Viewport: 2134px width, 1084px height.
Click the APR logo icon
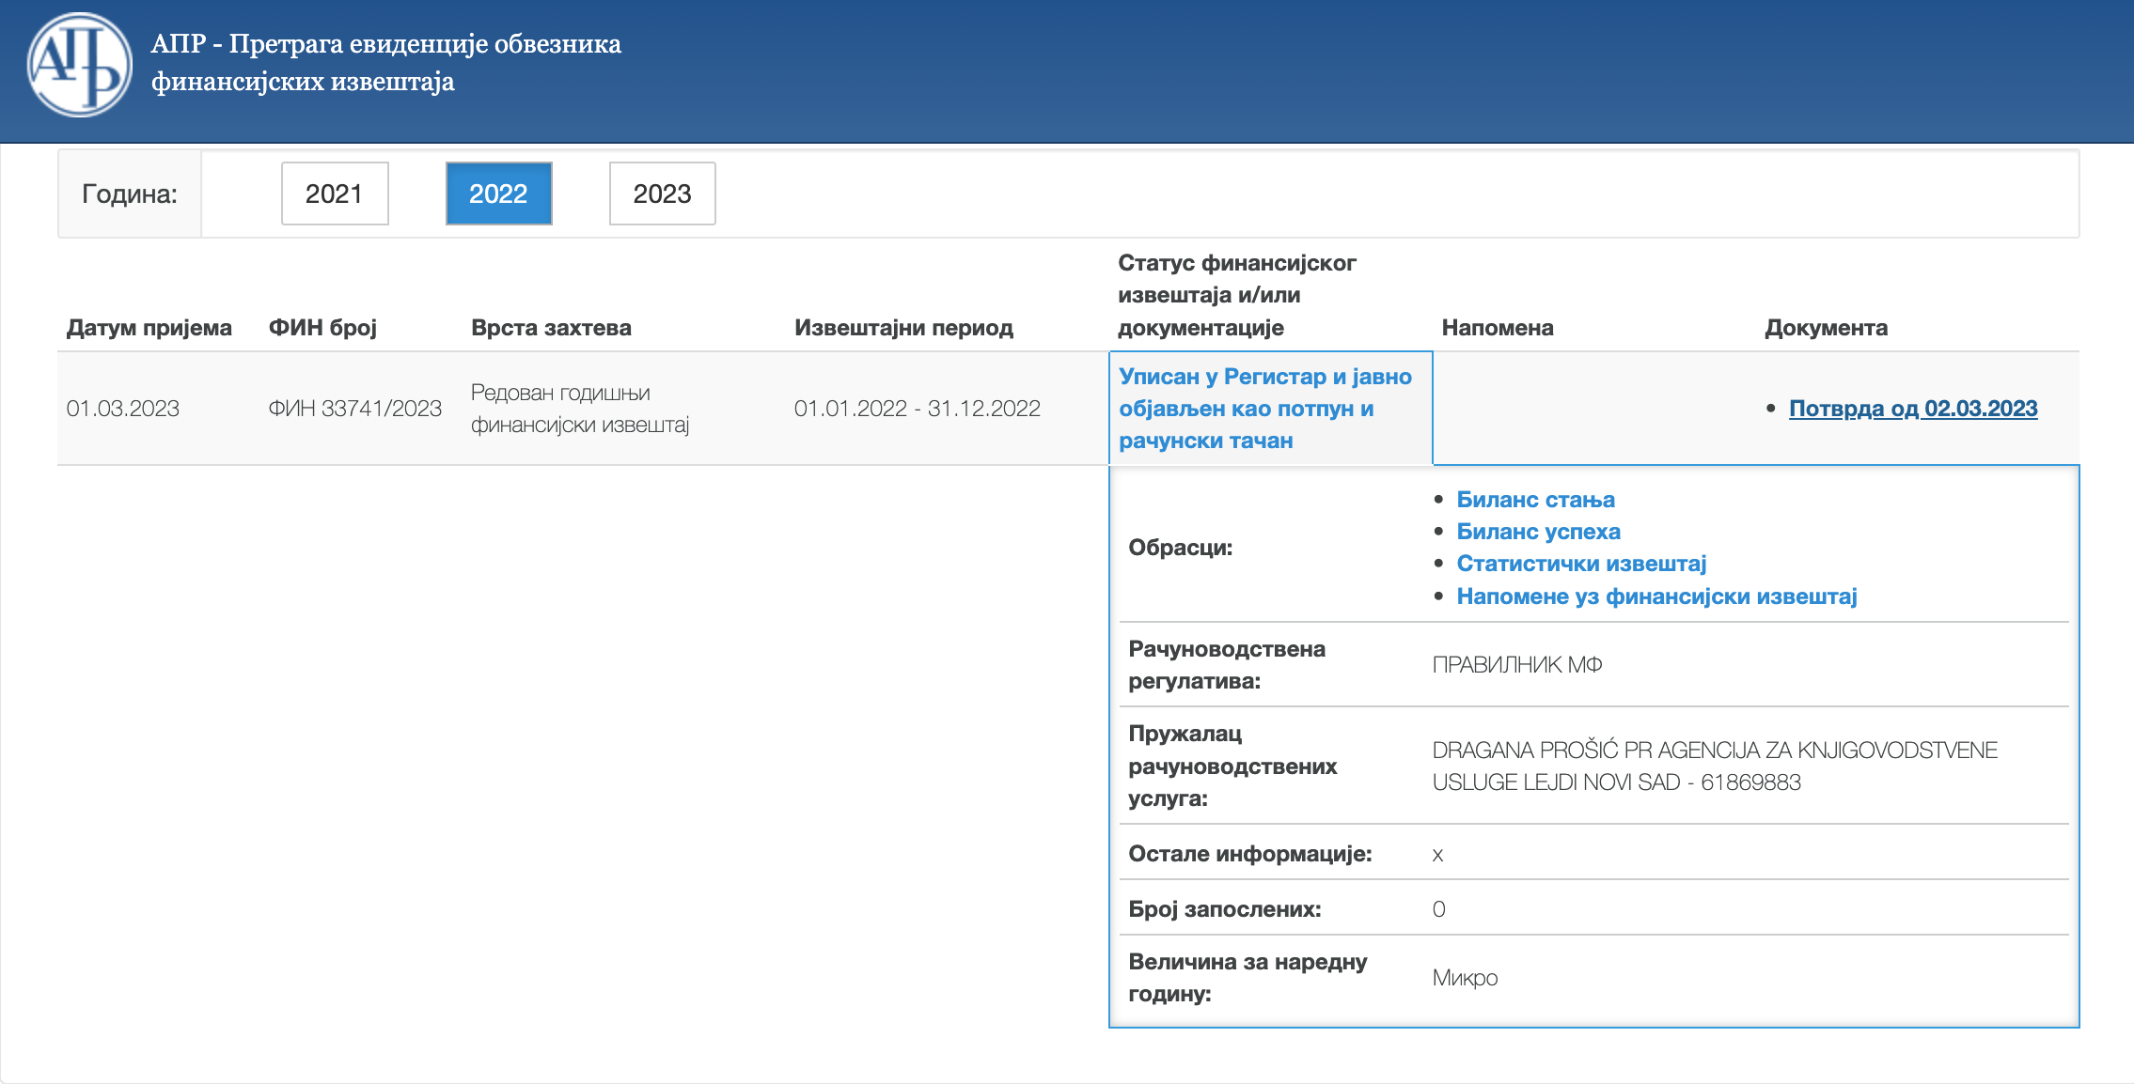[79, 64]
